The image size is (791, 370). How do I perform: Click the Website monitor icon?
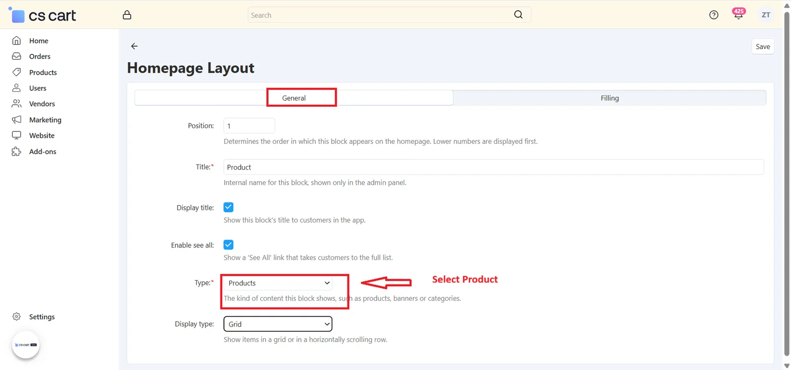[x=16, y=135]
